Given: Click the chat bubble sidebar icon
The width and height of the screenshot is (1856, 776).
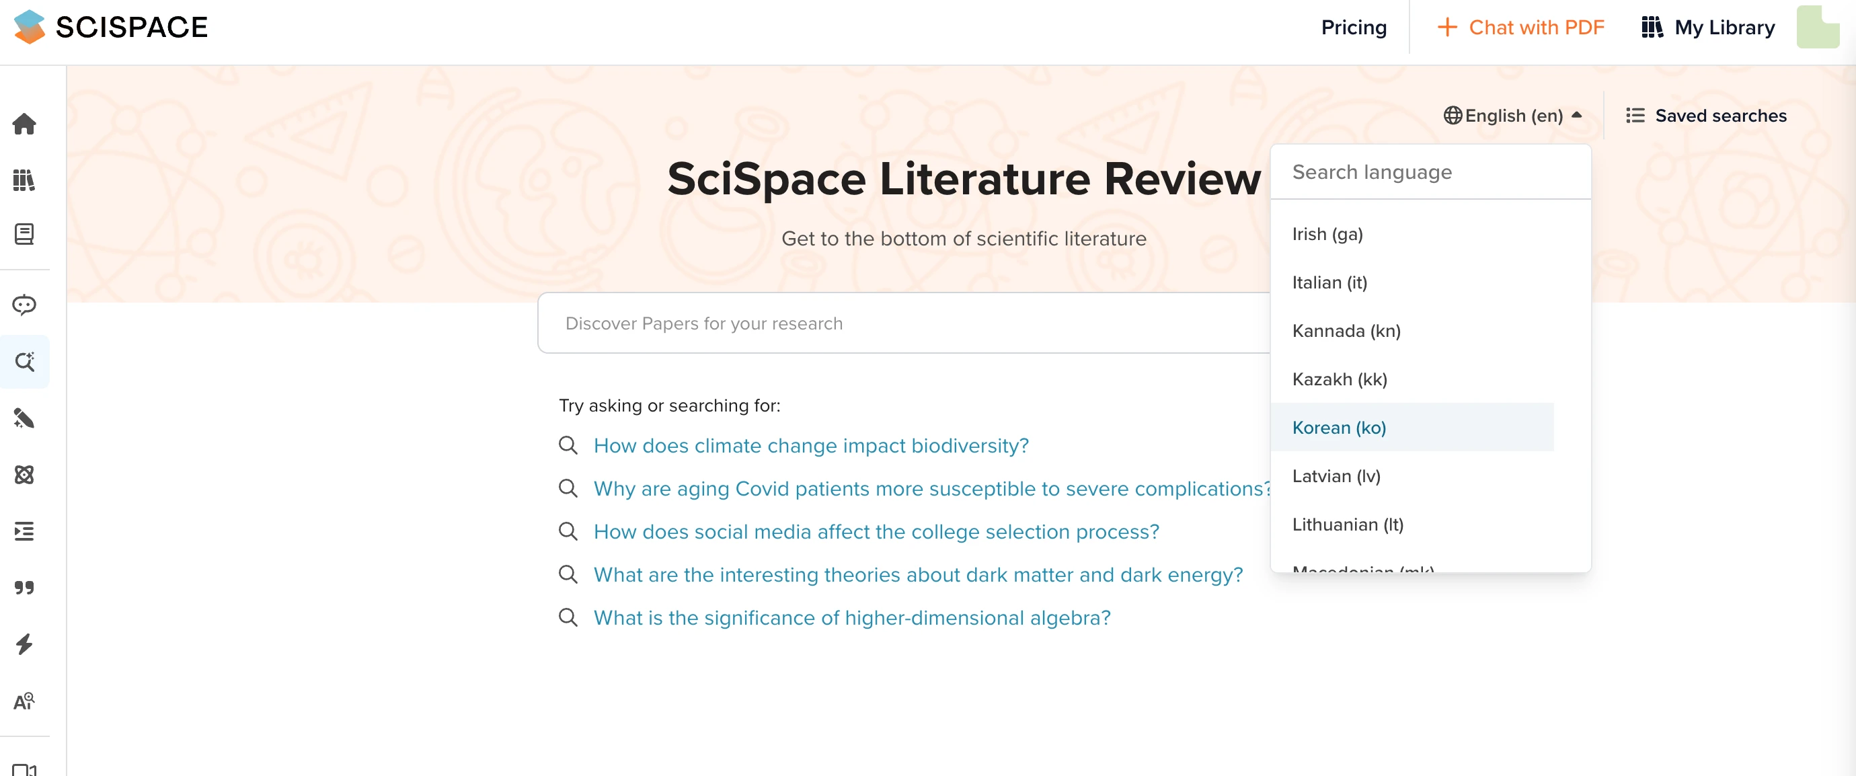Looking at the screenshot, I should (24, 305).
